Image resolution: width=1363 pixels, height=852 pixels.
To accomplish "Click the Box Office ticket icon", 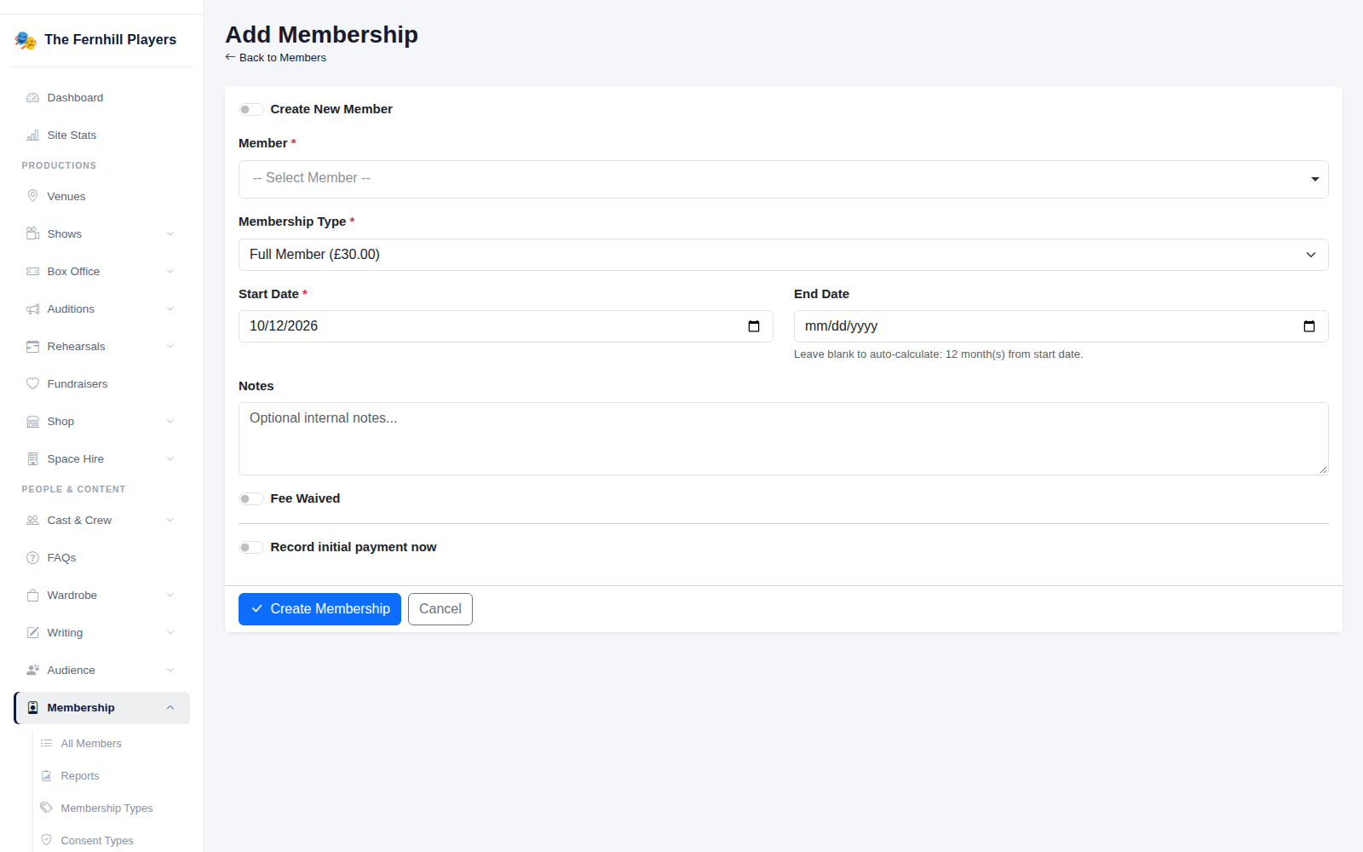I will 32,272.
